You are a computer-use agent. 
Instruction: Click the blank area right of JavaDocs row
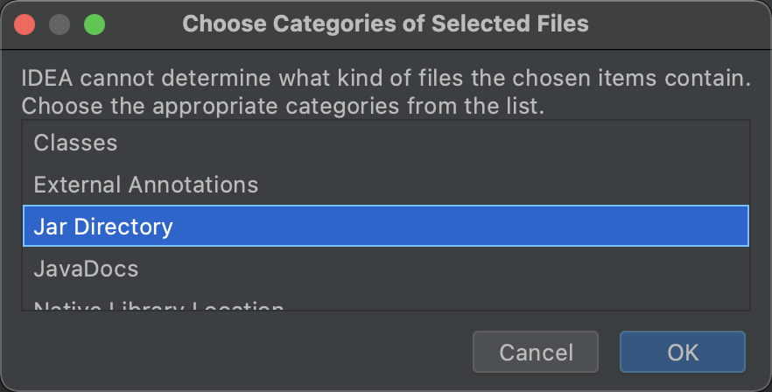[x=438, y=269]
